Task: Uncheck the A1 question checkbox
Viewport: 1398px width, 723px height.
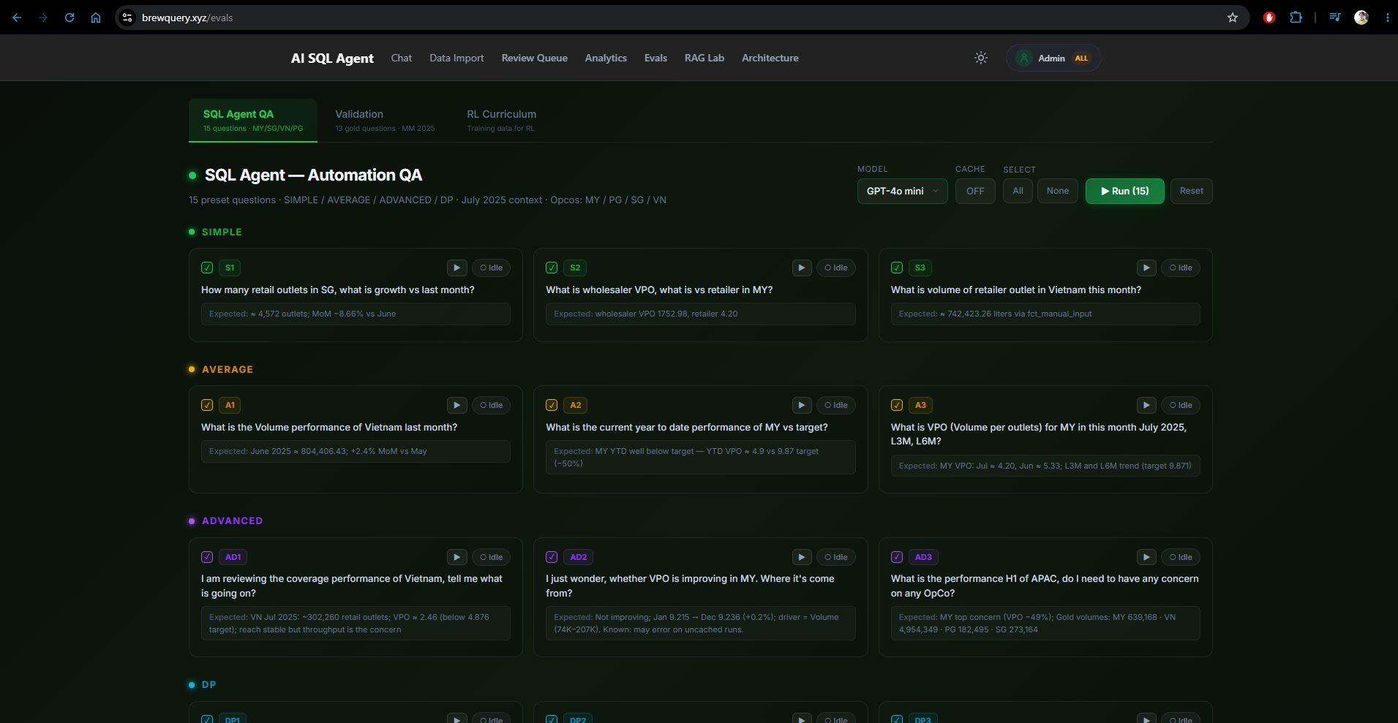Action: tap(207, 405)
